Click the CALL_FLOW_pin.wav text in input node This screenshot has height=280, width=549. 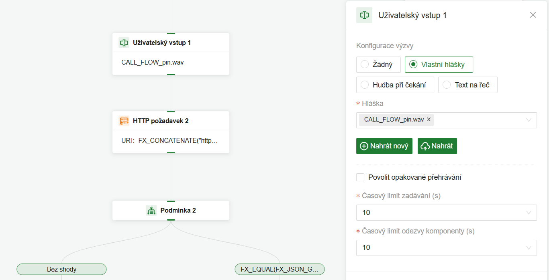point(153,62)
